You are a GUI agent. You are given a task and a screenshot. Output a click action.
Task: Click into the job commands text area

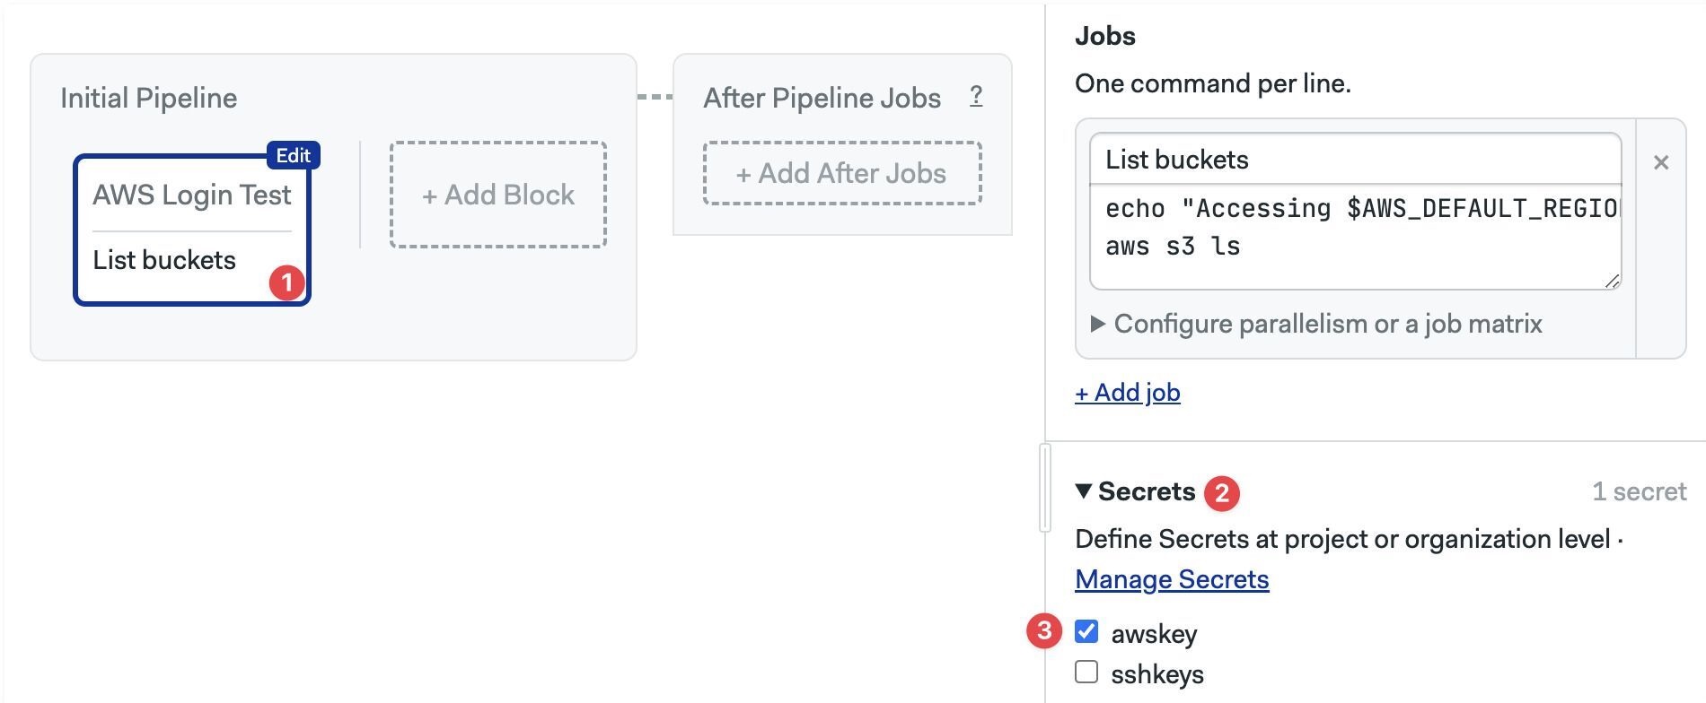[x=1356, y=237]
